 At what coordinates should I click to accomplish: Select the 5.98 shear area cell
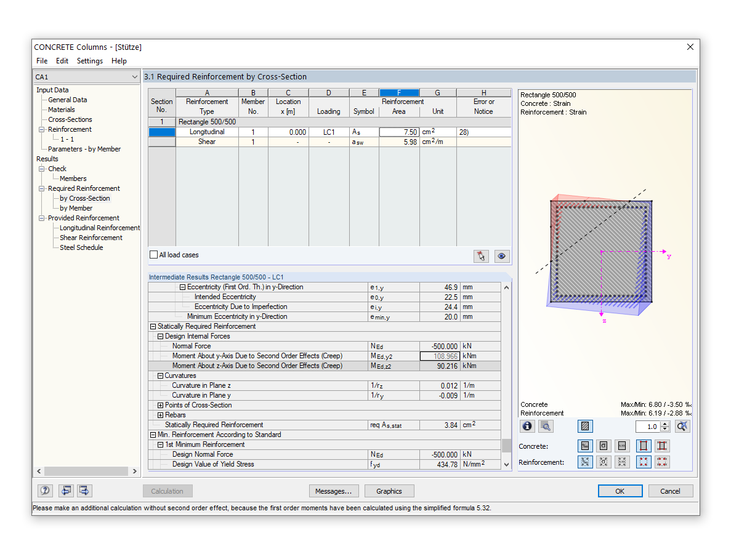(x=399, y=142)
